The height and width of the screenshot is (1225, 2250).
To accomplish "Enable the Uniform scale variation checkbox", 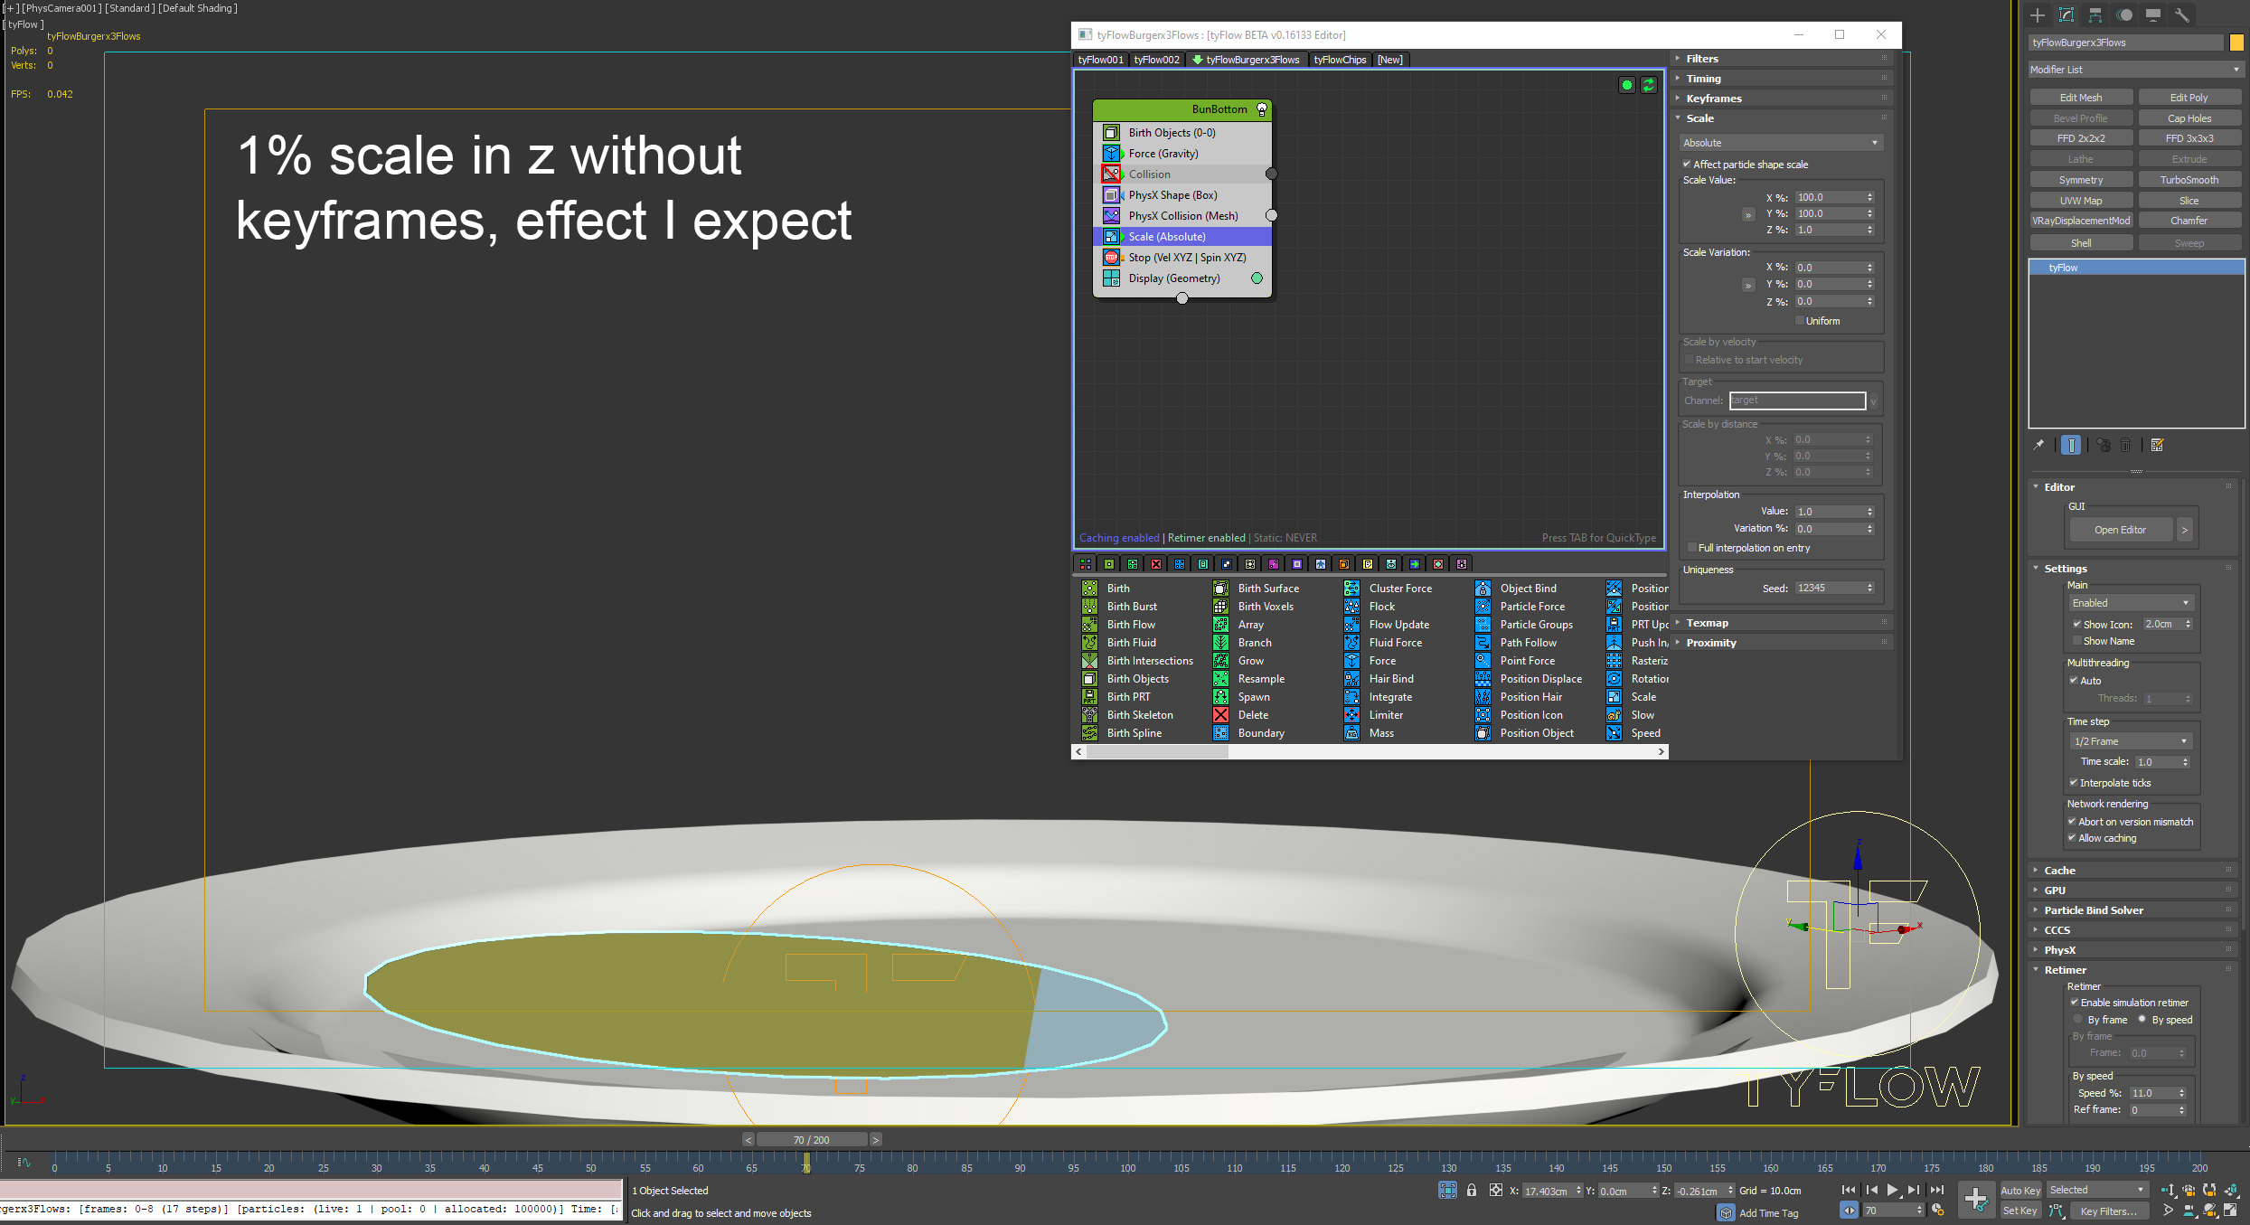I will [x=1799, y=321].
